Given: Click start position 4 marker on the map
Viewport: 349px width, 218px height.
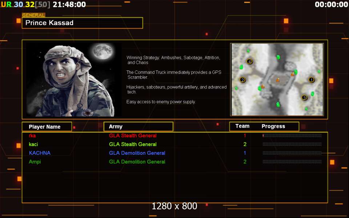Looking at the screenshot, I should [249, 61].
